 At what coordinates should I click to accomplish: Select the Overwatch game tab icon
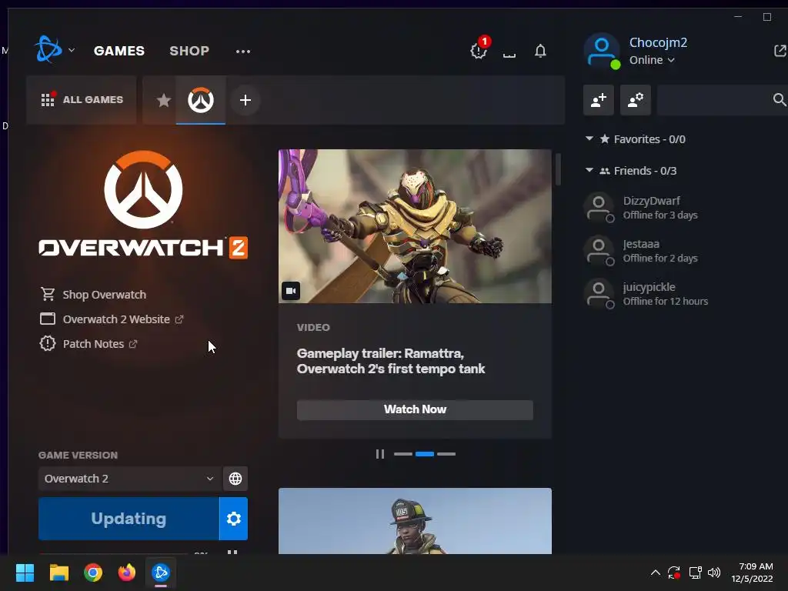pos(201,99)
